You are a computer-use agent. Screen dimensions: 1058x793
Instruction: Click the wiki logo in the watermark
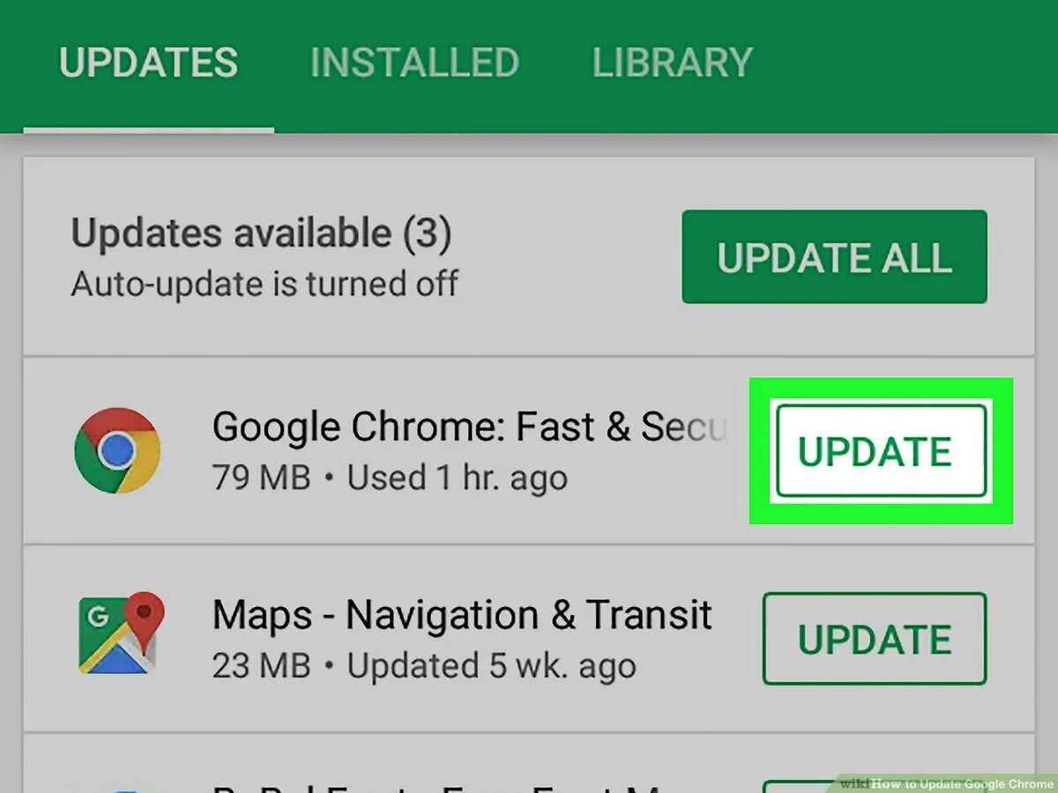[853, 784]
